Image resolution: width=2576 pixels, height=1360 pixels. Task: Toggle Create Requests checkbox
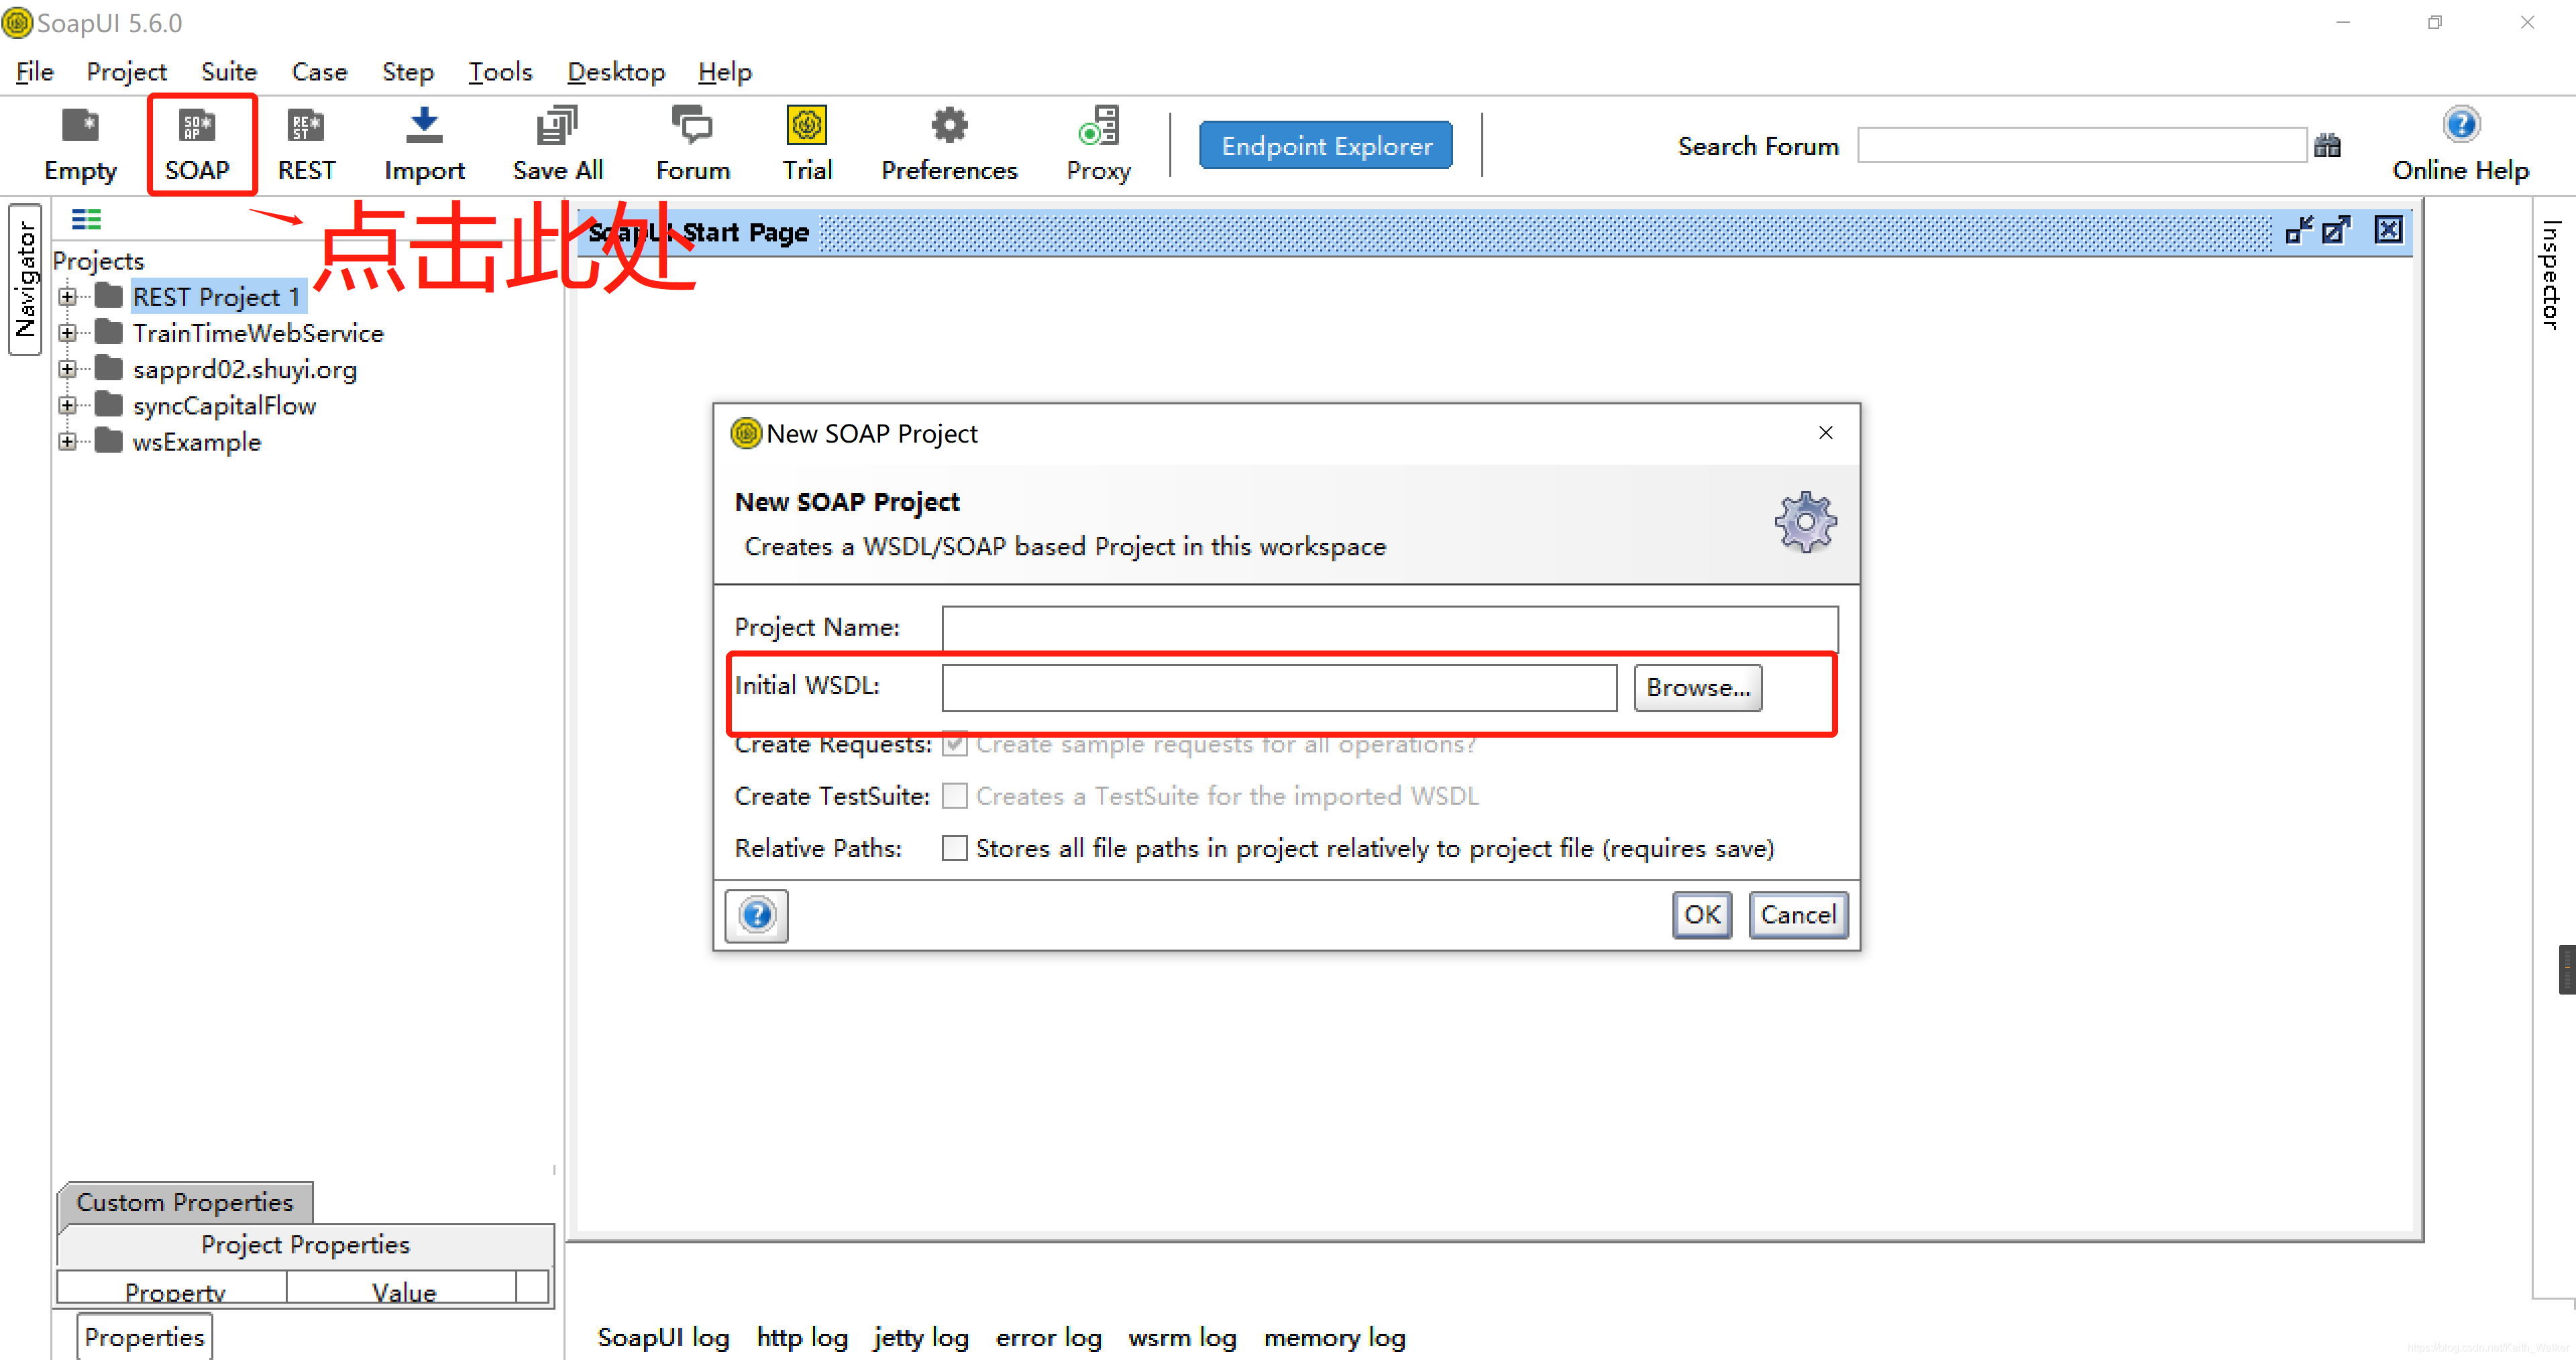click(954, 744)
